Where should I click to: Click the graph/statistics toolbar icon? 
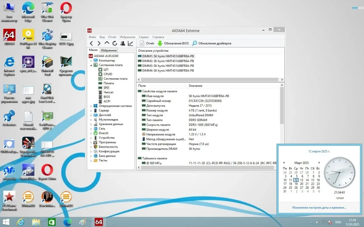coord(130,43)
